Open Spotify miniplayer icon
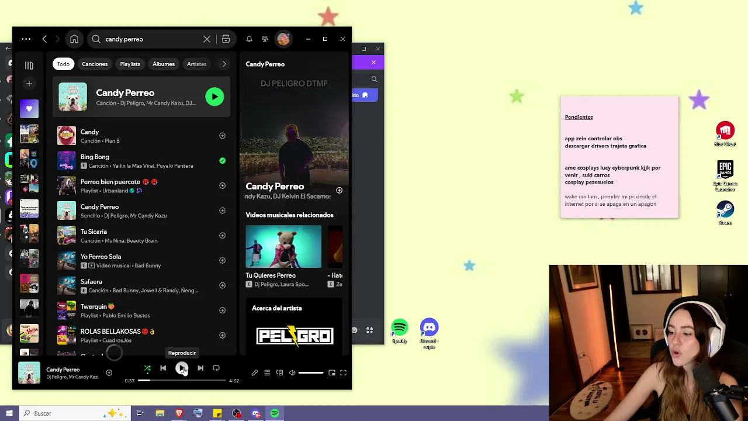This screenshot has width=748, height=421. (x=332, y=372)
